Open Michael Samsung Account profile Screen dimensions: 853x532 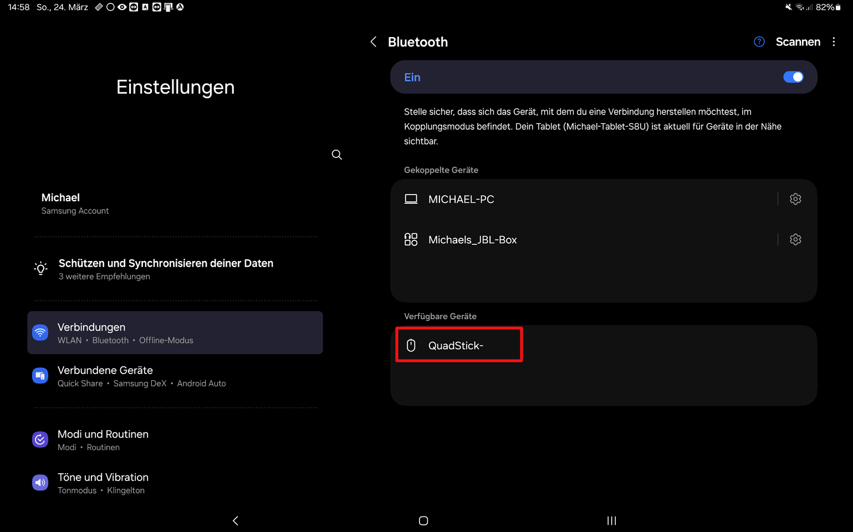pos(75,203)
